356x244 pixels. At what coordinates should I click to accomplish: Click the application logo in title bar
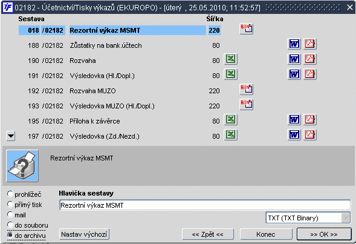[x=7, y=7]
